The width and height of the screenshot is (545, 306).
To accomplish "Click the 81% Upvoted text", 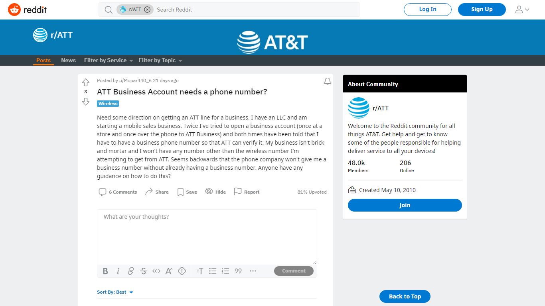I will pos(312,192).
